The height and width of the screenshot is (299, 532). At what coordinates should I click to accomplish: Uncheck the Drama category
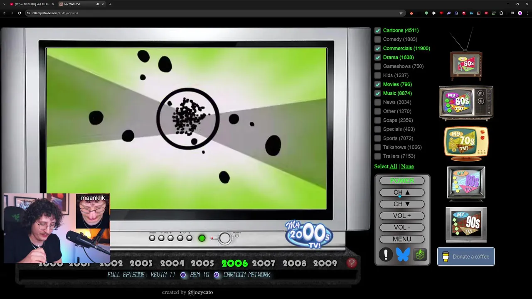click(377, 57)
